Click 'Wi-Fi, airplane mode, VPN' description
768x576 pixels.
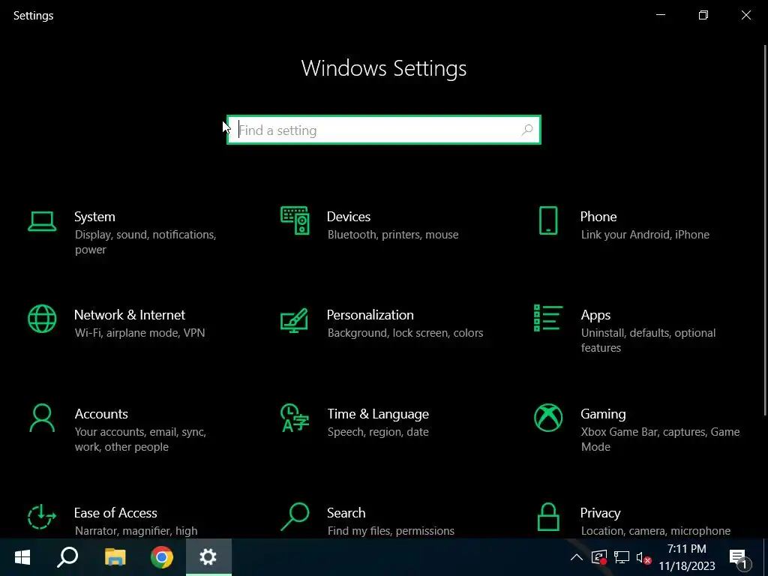(x=139, y=332)
